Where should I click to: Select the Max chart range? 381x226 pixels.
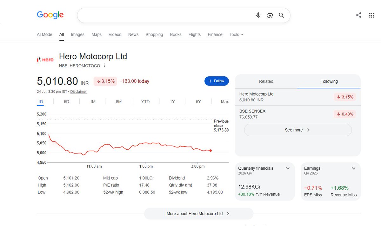[x=225, y=102]
